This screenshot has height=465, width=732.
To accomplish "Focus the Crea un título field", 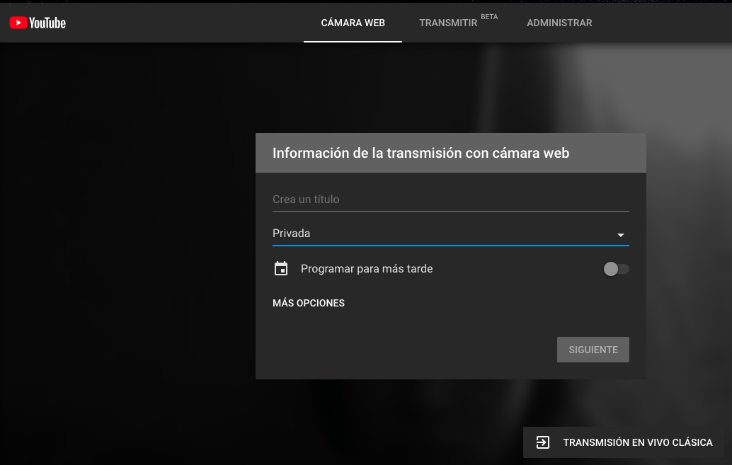I will pos(450,200).
